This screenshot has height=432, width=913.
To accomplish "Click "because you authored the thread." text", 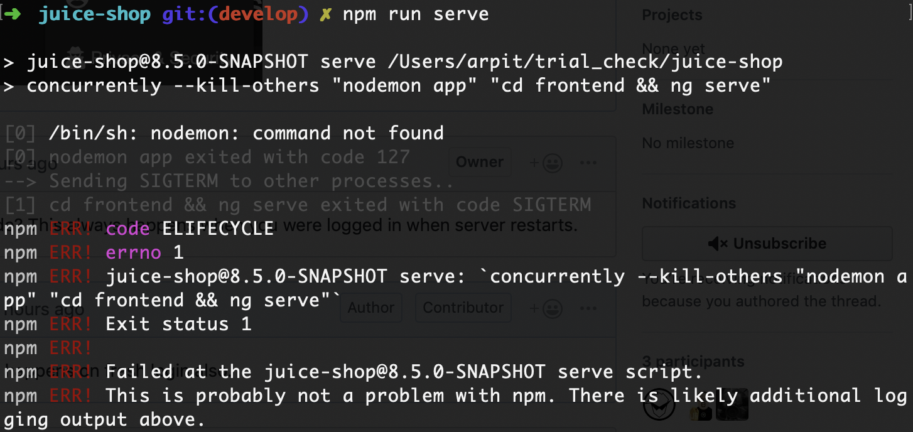I will [x=761, y=301].
